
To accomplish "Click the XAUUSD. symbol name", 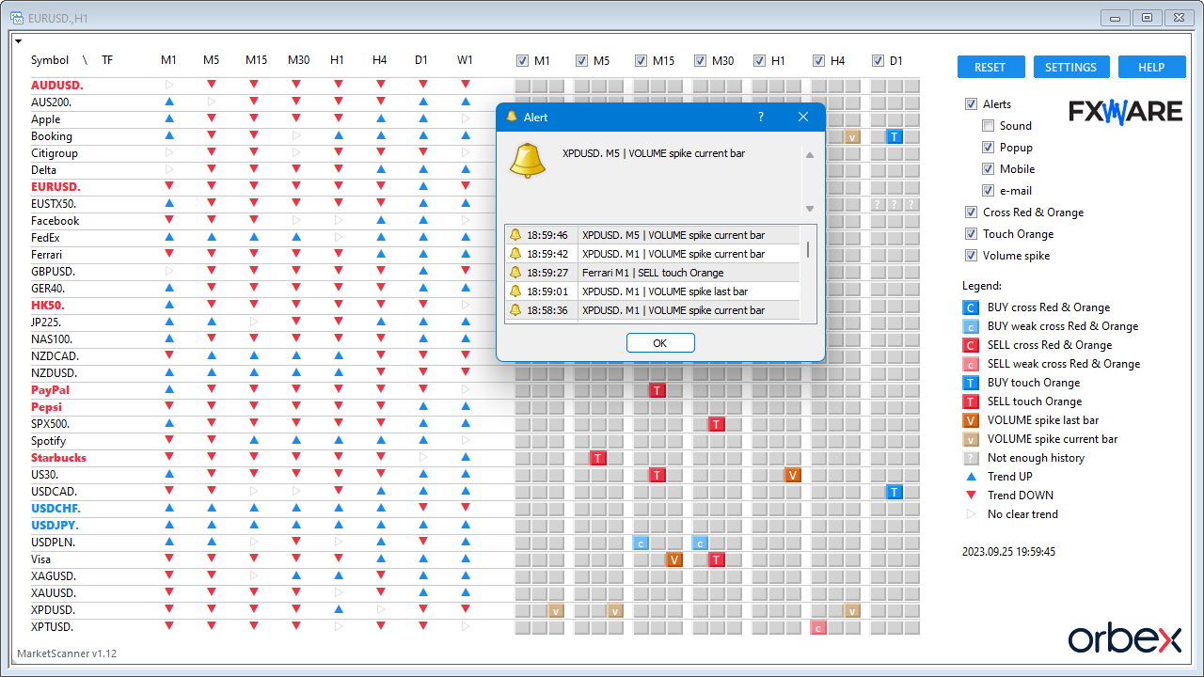I will 54,593.
